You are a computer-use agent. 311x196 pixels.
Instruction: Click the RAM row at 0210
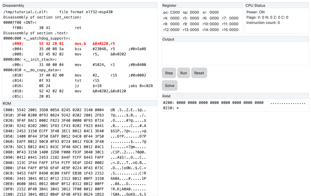tap(171, 108)
